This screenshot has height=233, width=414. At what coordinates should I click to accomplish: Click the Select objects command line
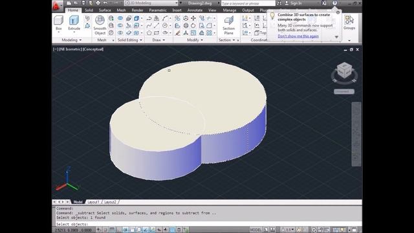(208, 224)
